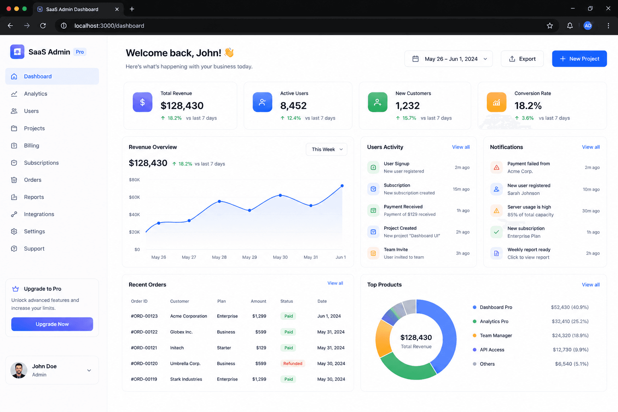Reload the page in the browser
Image resolution: width=618 pixels, height=412 pixels.
point(43,26)
